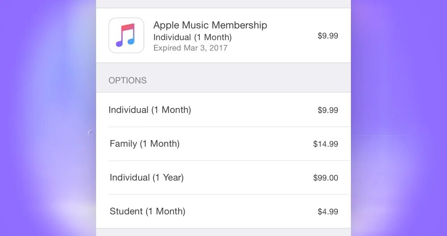Tap the $14.99 Family price
Screen dimensions: 447x236
[325, 144]
